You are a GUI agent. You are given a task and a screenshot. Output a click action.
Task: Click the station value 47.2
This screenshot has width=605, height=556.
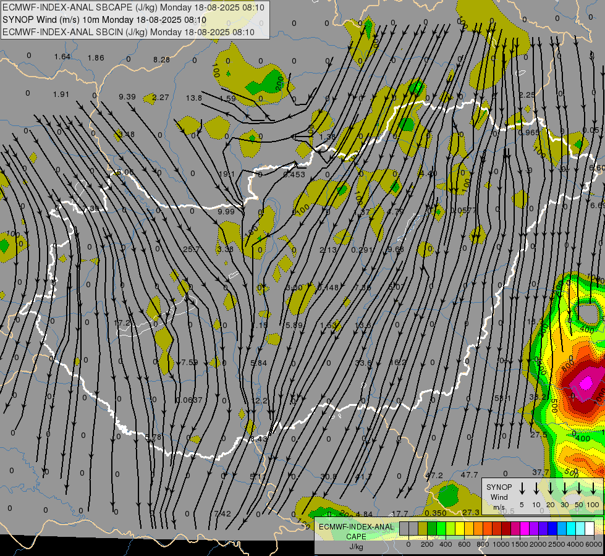pyautogui.click(x=434, y=475)
